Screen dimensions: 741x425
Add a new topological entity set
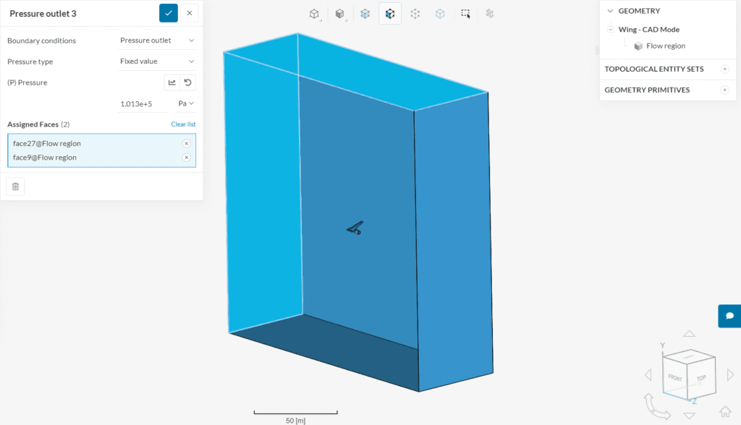click(x=724, y=69)
